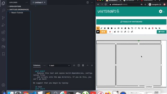Split the terminal panel

[x=79, y=65]
